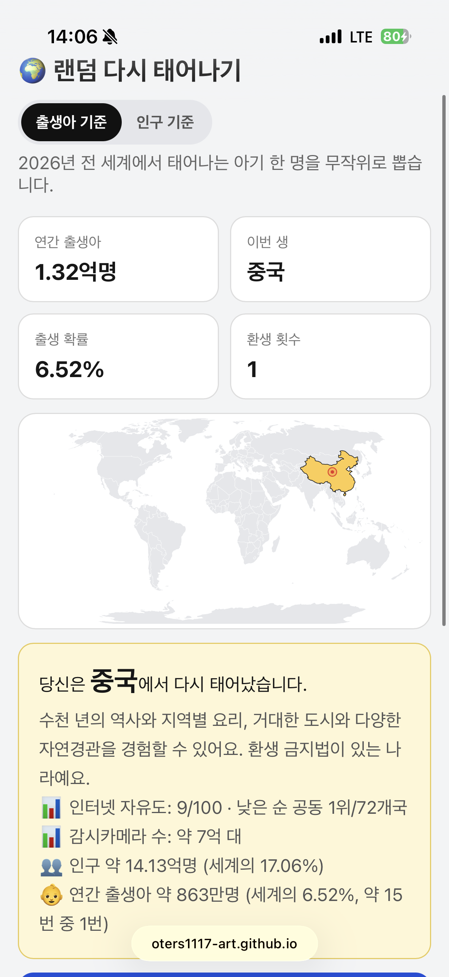This screenshot has width=449, height=977.
Task: Click the page scrollbar on the right edge
Action: coord(444,360)
